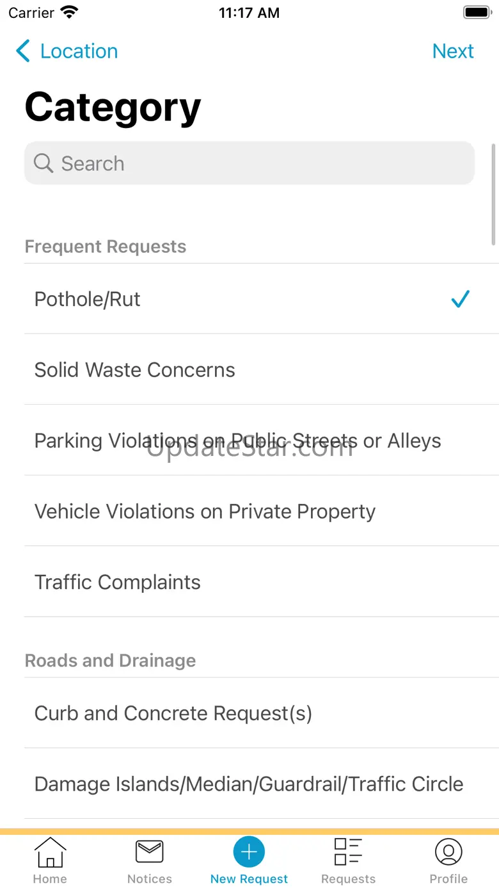Tap the New Request plus icon
Screen dimensions: 499x888
click(249, 852)
